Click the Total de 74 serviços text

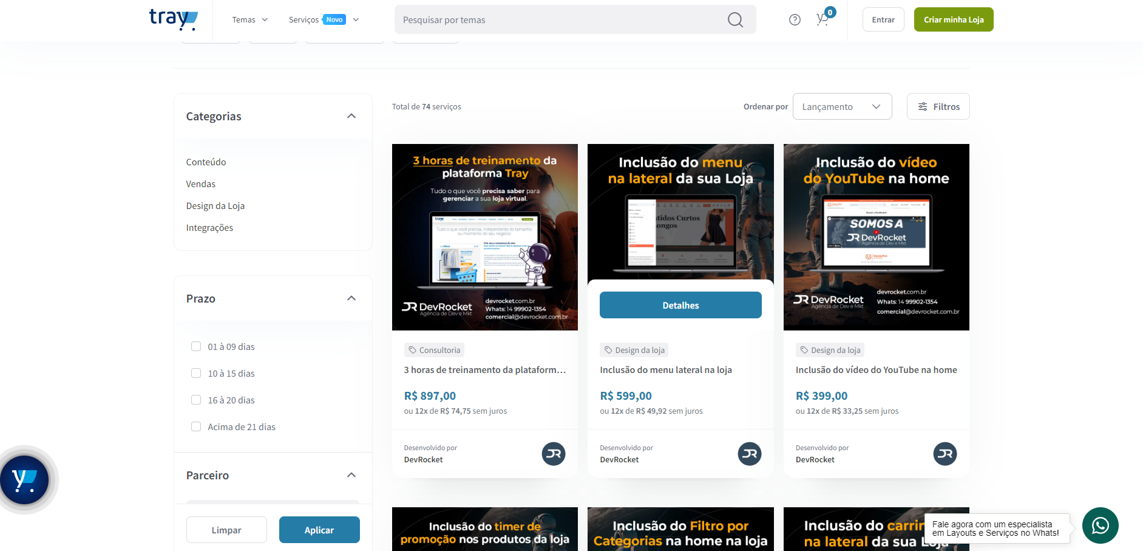[426, 107]
